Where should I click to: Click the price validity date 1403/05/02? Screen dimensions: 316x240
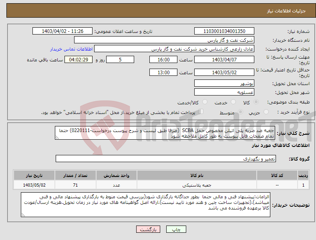click(x=224, y=72)
